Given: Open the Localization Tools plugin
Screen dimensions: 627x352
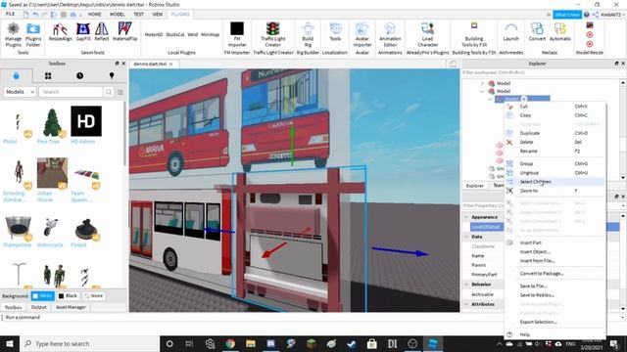Looking at the screenshot, I should click(335, 32).
